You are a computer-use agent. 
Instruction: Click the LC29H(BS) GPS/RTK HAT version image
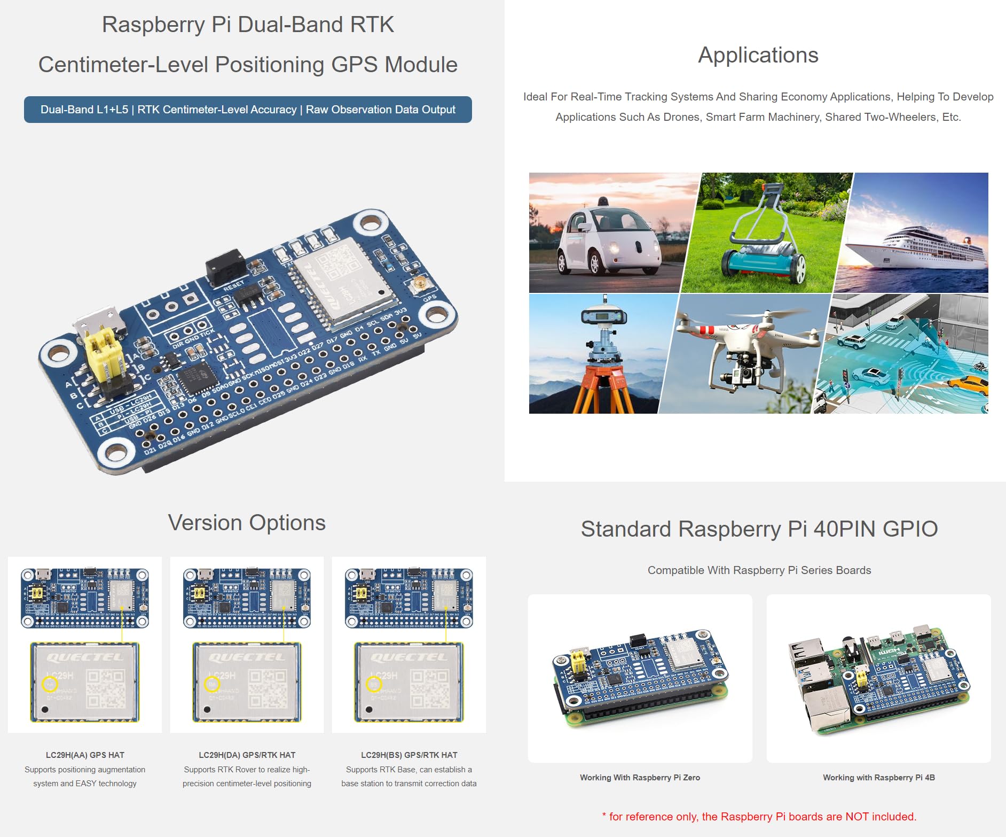click(x=409, y=645)
